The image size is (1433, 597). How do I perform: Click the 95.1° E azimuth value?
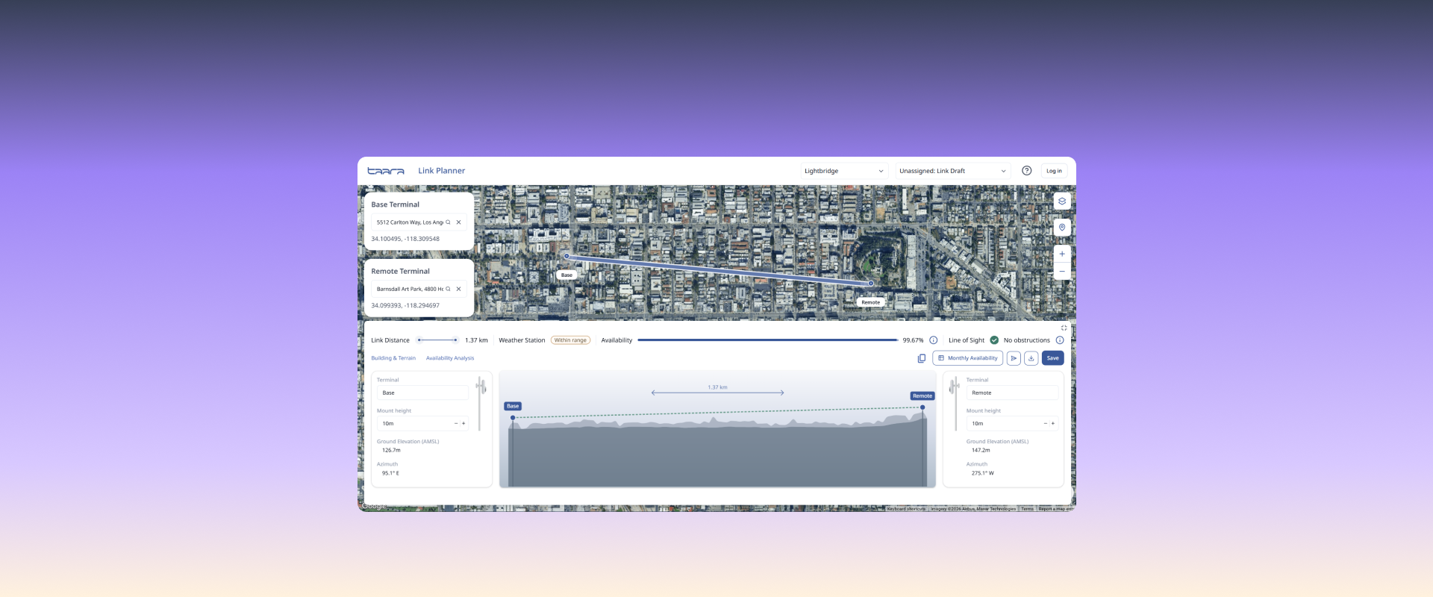click(x=390, y=473)
